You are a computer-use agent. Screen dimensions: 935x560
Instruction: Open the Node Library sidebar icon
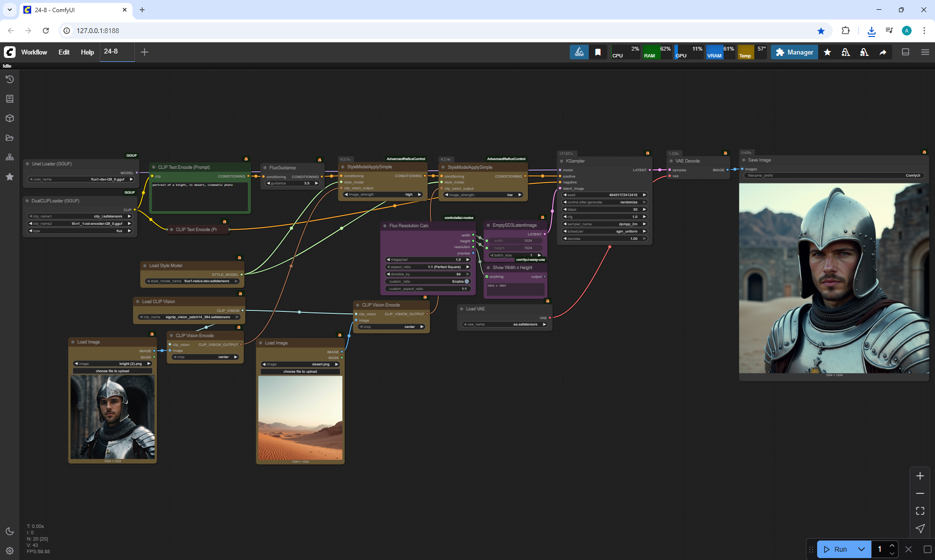pyautogui.click(x=10, y=99)
